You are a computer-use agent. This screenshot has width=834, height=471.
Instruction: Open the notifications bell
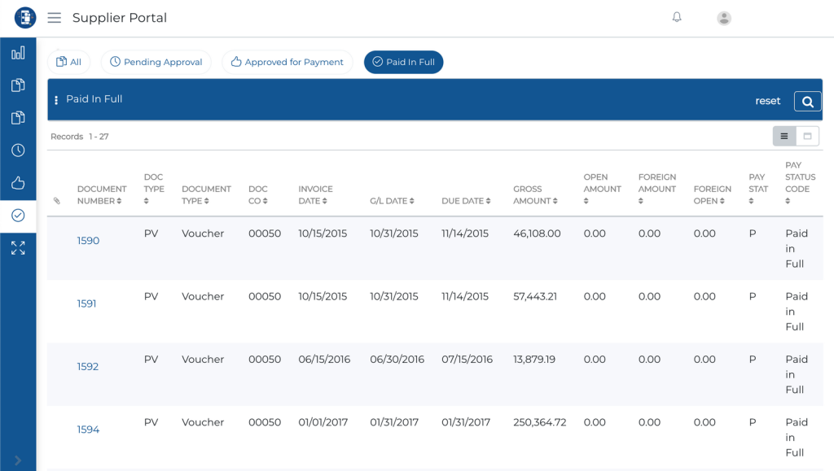tap(677, 17)
